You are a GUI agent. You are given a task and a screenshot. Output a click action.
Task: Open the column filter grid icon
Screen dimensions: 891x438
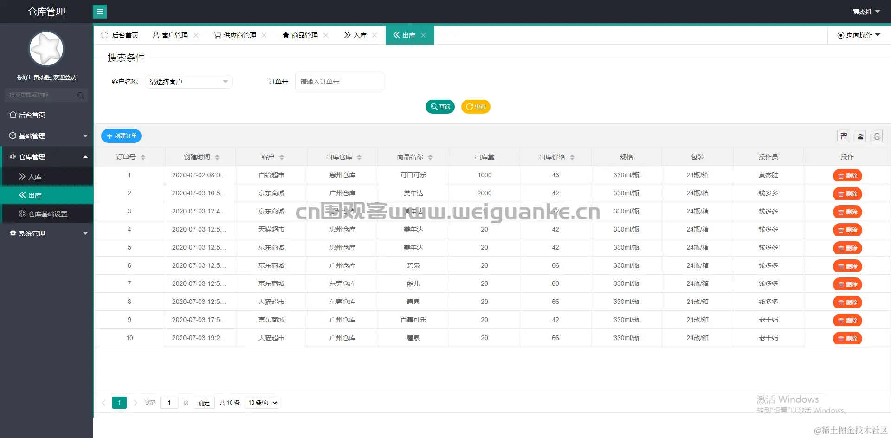tap(844, 136)
